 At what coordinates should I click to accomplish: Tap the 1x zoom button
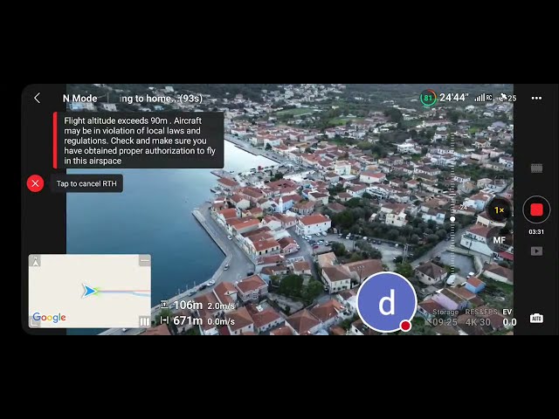(499, 210)
